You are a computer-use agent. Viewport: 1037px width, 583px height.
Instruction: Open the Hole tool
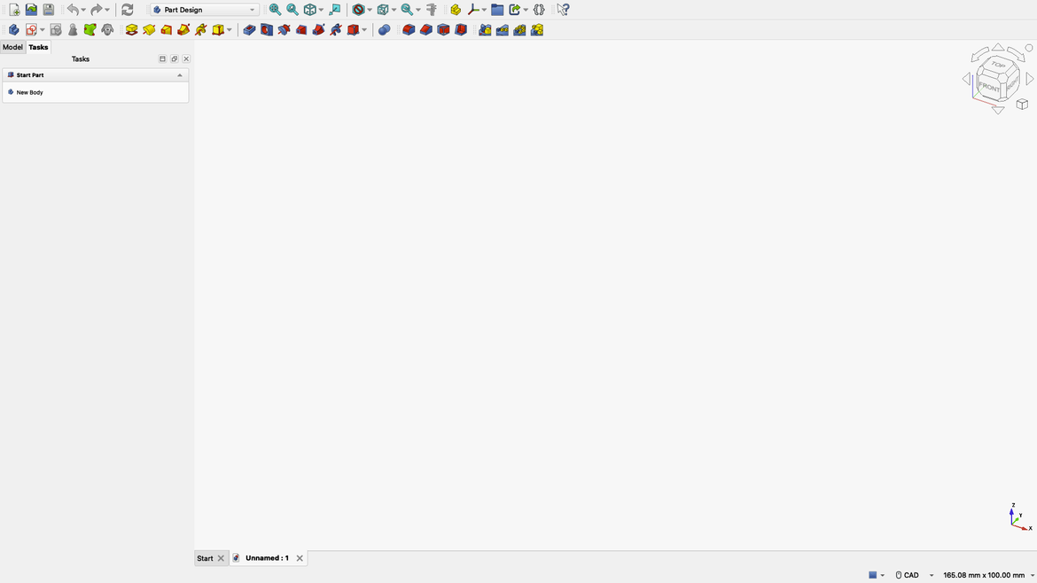(x=266, y=29)
